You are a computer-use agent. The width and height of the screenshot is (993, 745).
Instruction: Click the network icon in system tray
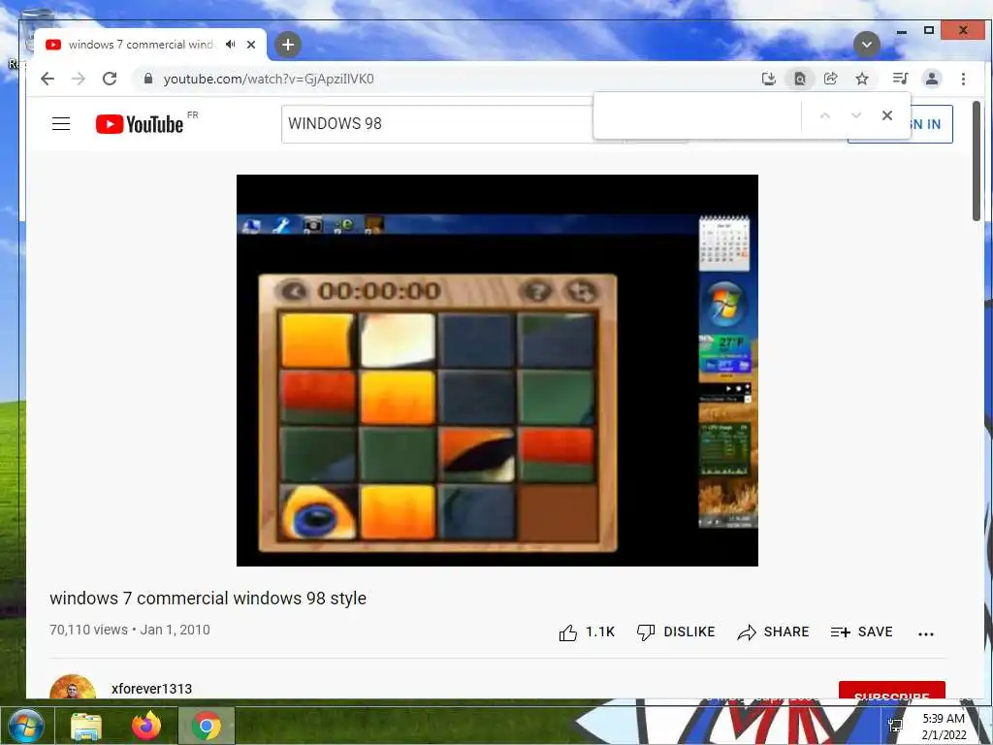coord(895,726)
